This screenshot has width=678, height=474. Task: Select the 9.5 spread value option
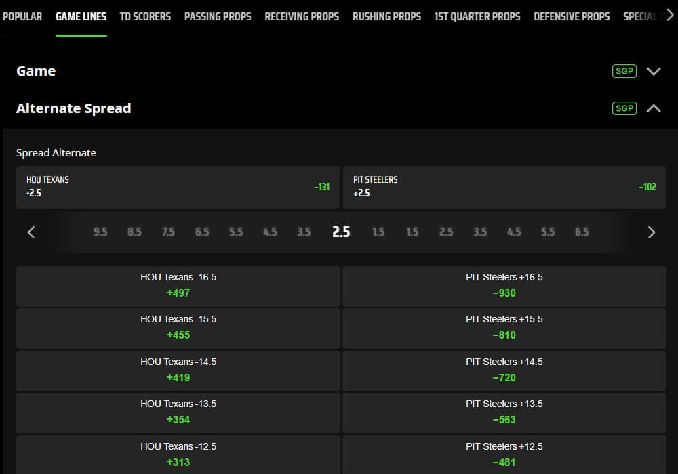coord(100,232)
